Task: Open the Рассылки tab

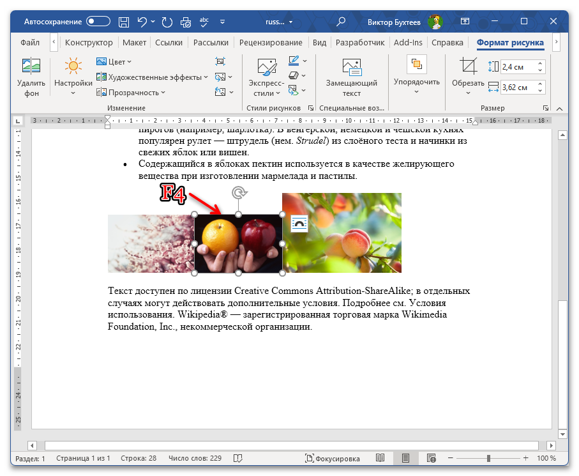Action: 211,43
